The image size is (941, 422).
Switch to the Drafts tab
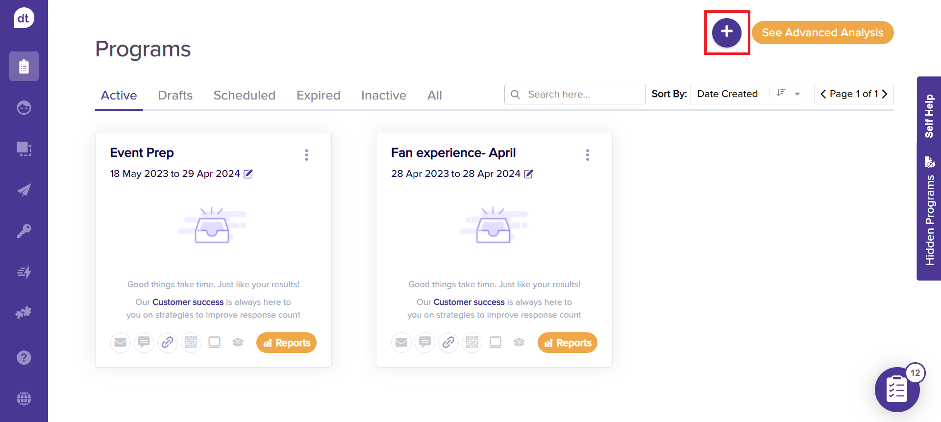point(175,95)
